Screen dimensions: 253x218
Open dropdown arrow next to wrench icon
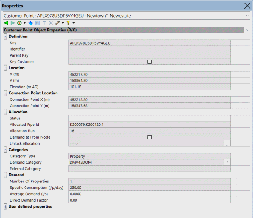coord(63,23)
